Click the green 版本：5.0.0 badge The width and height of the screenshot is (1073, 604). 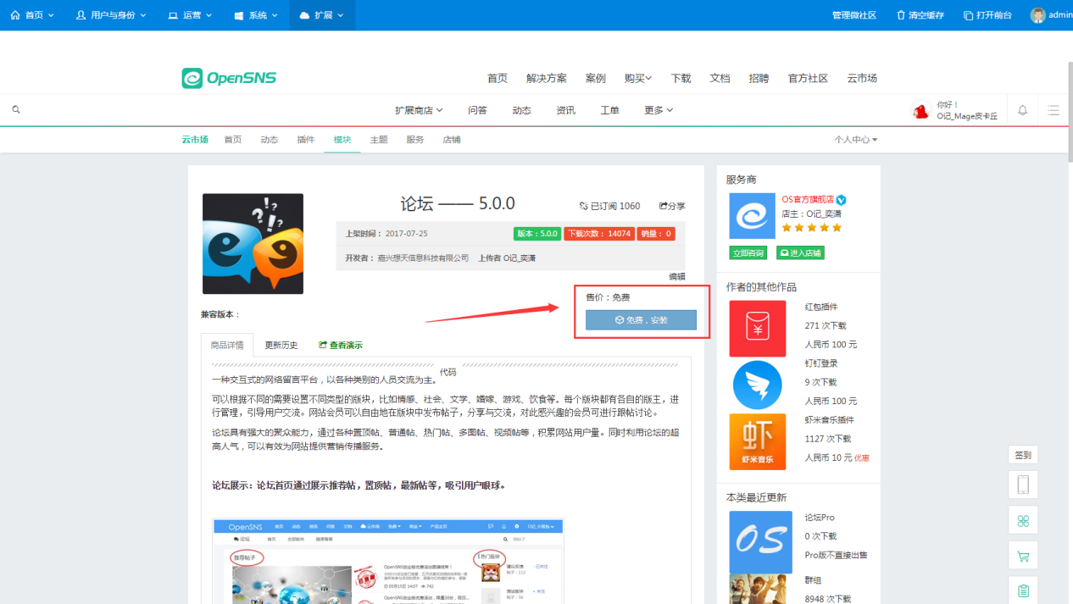(536, 234)
